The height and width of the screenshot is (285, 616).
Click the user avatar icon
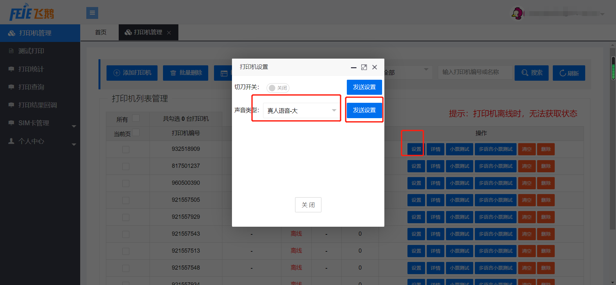coord(517,13)
